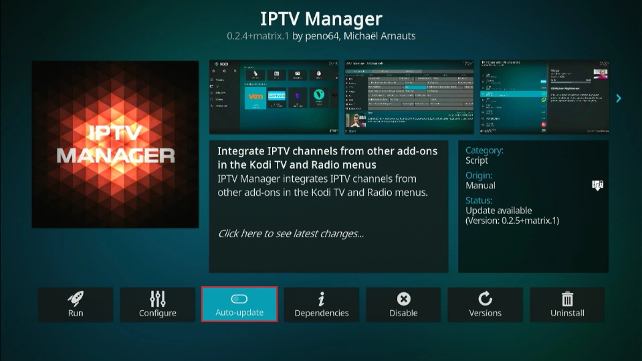
Task: Launch the add-on with the Run rocket icon
Action: coord(76,299)
